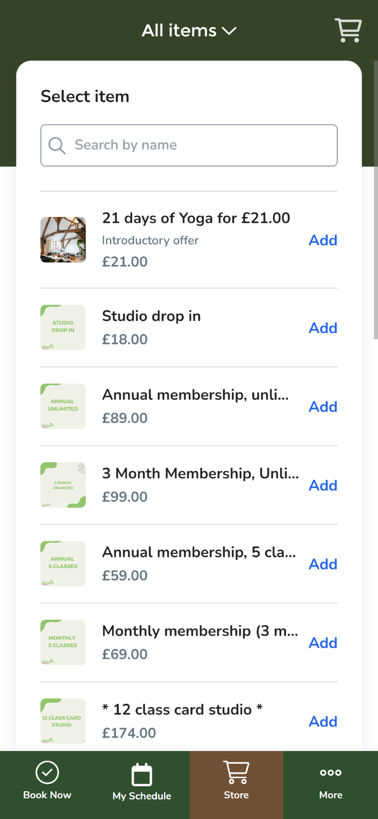Viewport: 378px width, 819px height.
Task: Select the Store tab
Action: pos(236,781)
